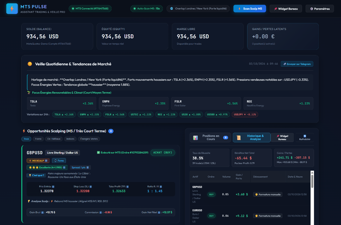Click the Spread info icon
The image size is (341, 225).
point(88,168)
